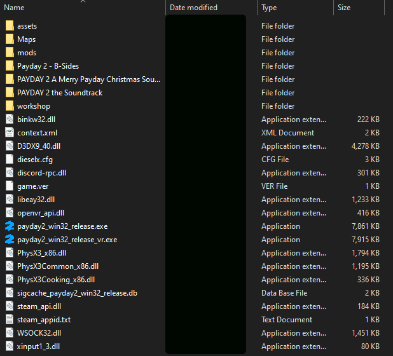Screen dimensions: 393x356
Task: Click the context.xml file icon
Action: click(10, 132)
